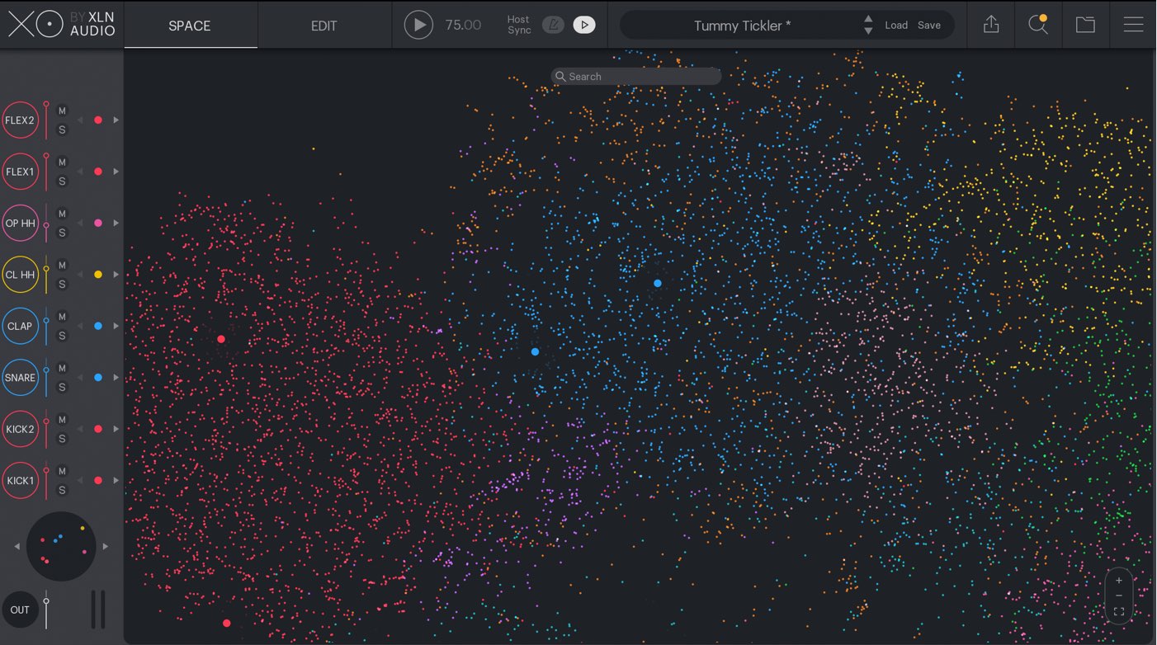Viewport: 1157px width, 645px height.
Task: Zoom in the sample space
Action: 1119,581
